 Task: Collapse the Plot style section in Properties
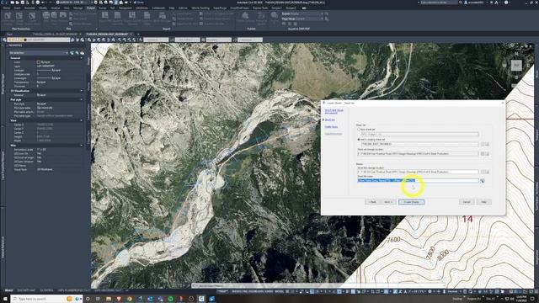coord(82,99)
